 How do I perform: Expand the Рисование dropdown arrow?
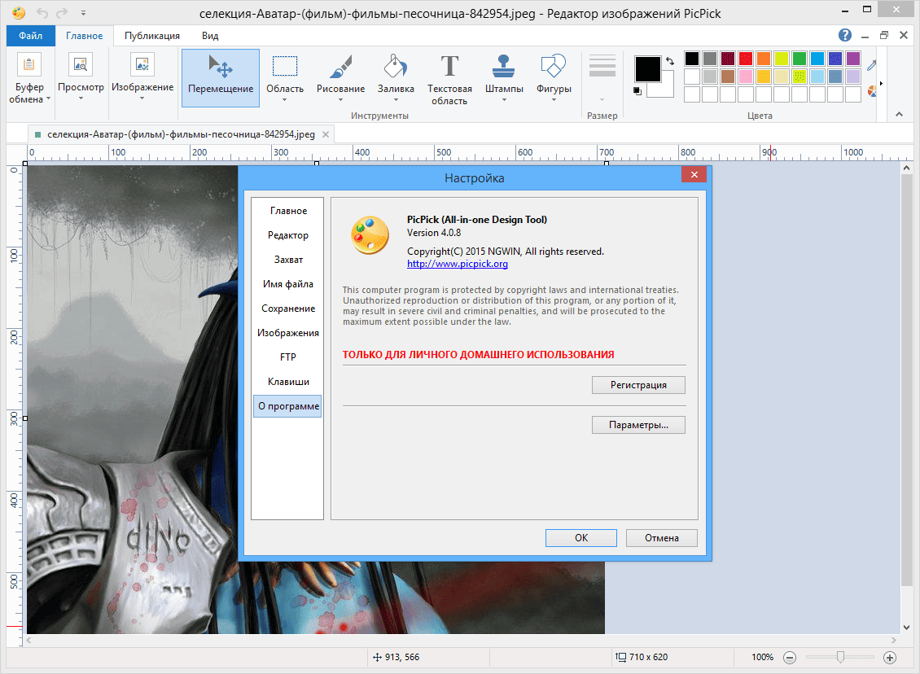pyautogui.click(x=340, y=100)
